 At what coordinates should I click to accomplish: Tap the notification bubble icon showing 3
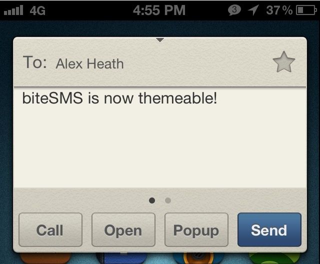(x=234, y=10)
